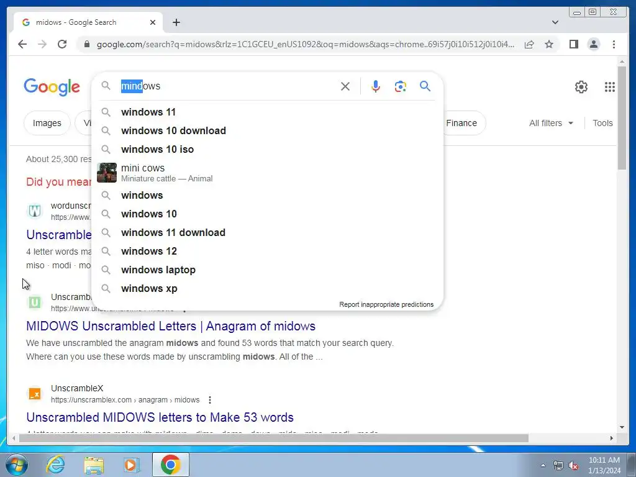View site security lock icon
Viewport: 636px width, 477px height.
pyautogui.click(x=87, y=44)
